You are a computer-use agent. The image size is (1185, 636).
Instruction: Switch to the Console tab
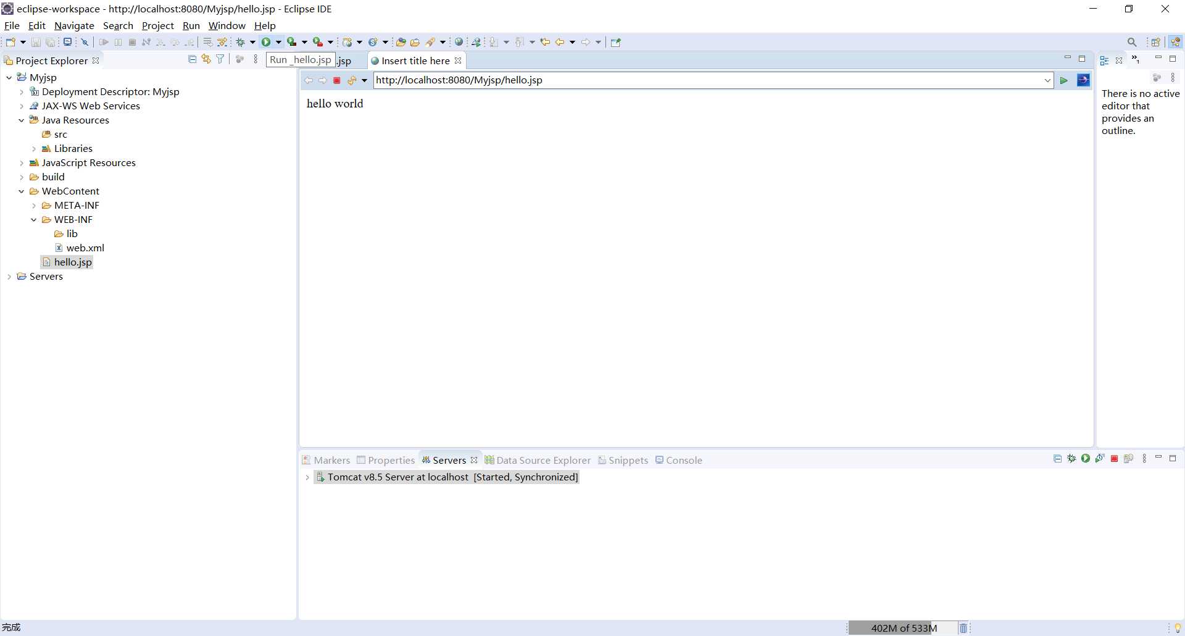click(x=679, y=460)
